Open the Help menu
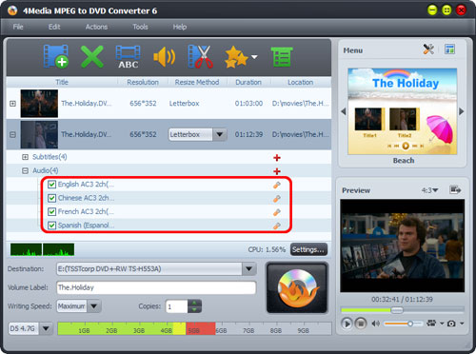Image resolution: width=476 pixels, height=354 pixels. [x=180, y=27]
